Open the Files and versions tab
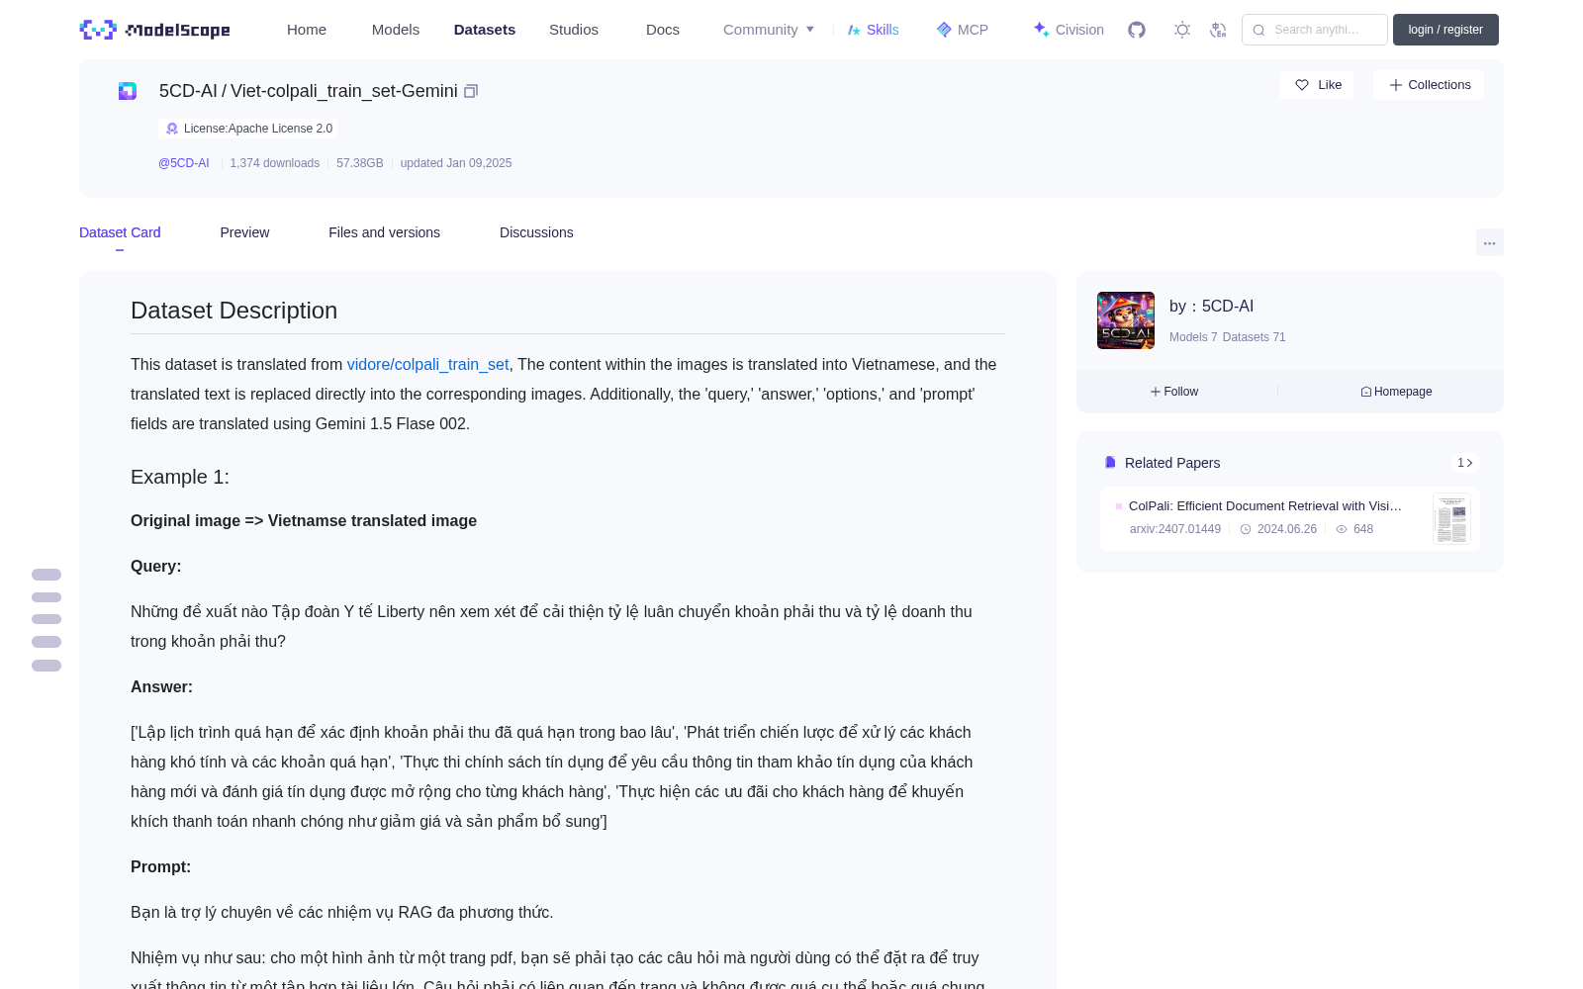Screen dimensions: 1583x989 [x=384, y=232]
